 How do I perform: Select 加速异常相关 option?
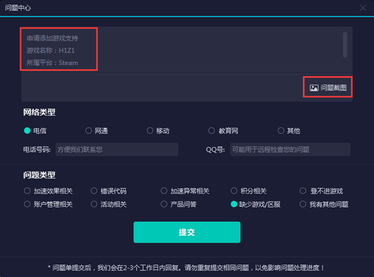[x=164, y=191]
